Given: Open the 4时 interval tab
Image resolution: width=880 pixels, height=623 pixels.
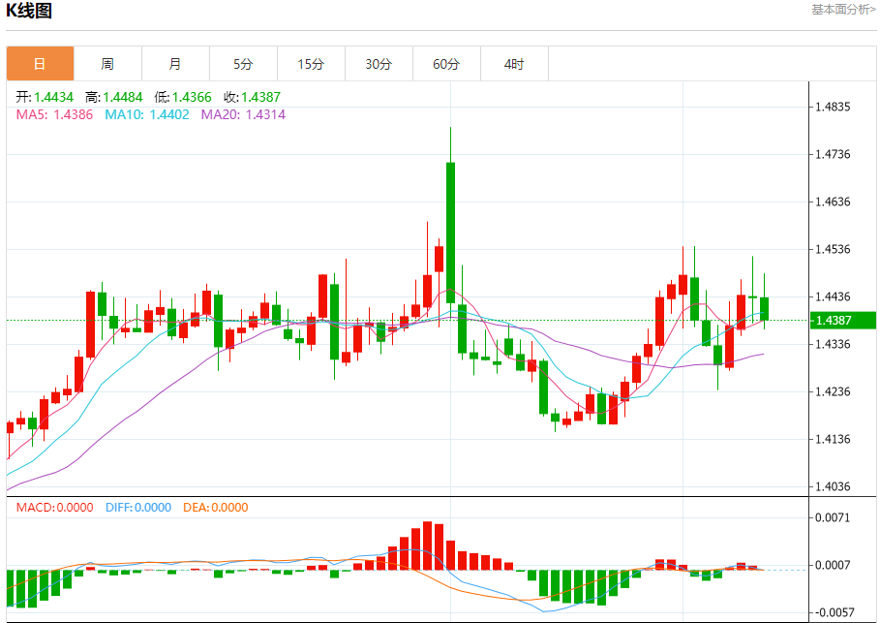Looking at the screenshot, I should point(515,64).
